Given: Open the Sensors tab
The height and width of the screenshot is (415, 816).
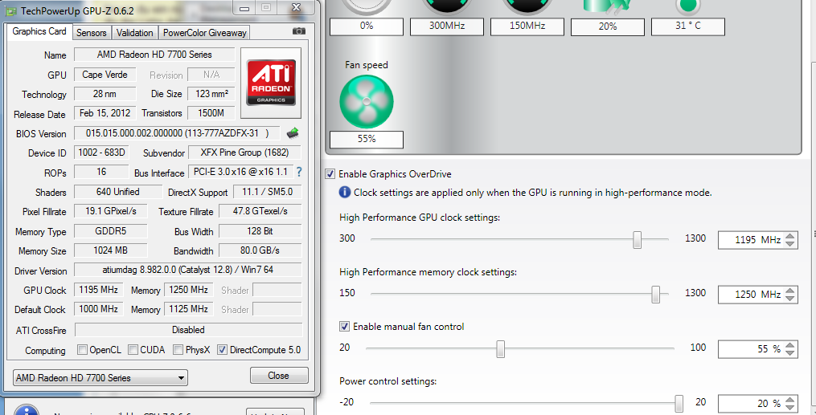Looking at the screenshot, I should pyautogui.click(x=91, y=33).
